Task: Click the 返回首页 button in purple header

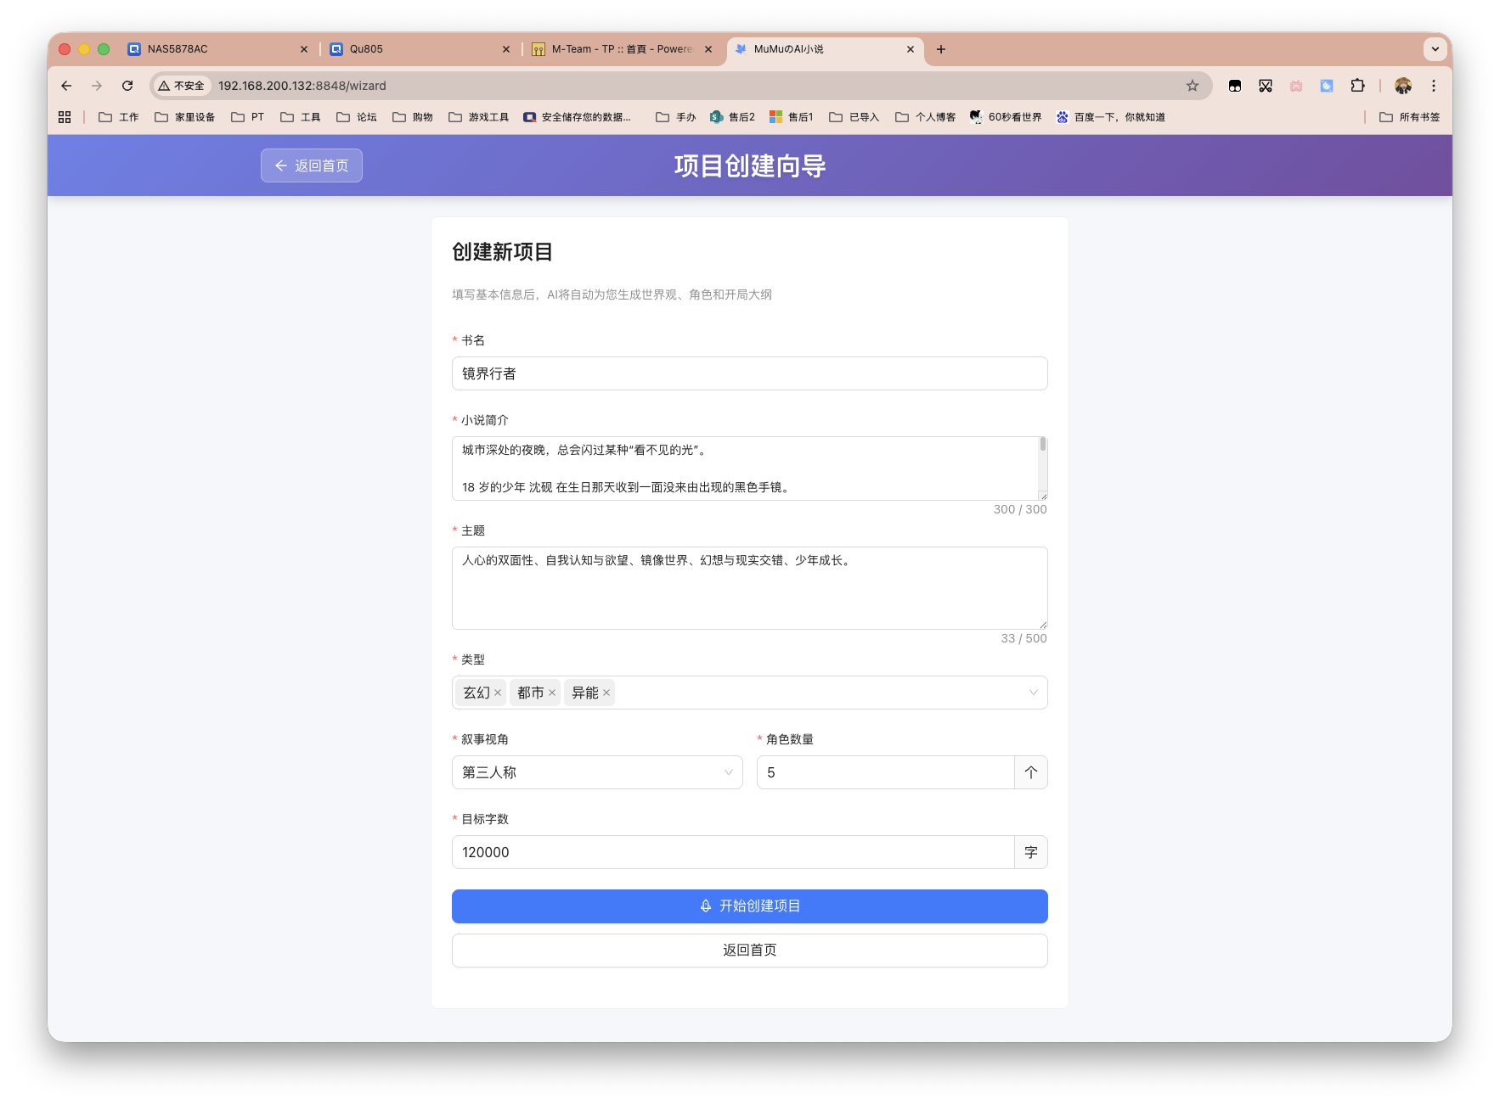Action: tap(312, 165)
